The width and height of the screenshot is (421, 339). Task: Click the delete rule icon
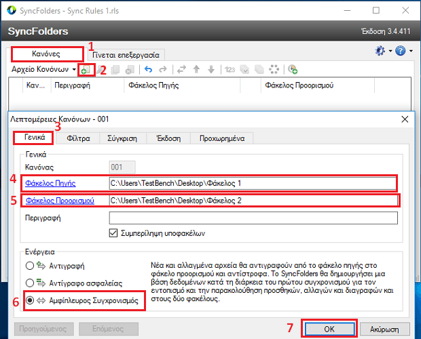130,70
